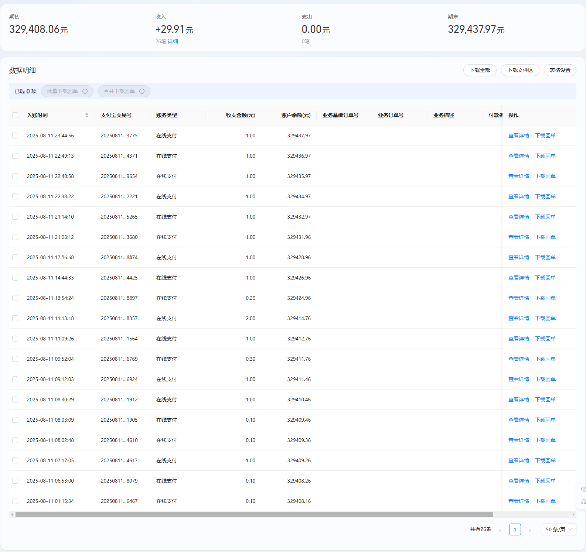Click balance cell 329424.96
The height and width of the screenshot is (552, 586).
tap(299, 298)
